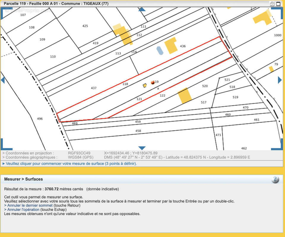
Task: Select parcel 437 on the map
Action: (94, 88)
